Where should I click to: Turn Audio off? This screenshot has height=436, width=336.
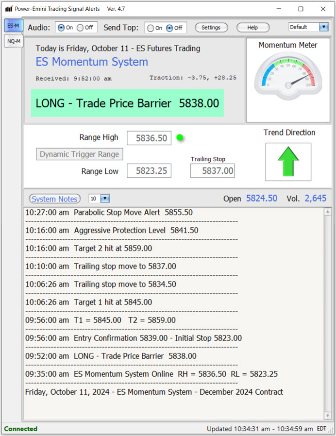[x=80, y=28]
